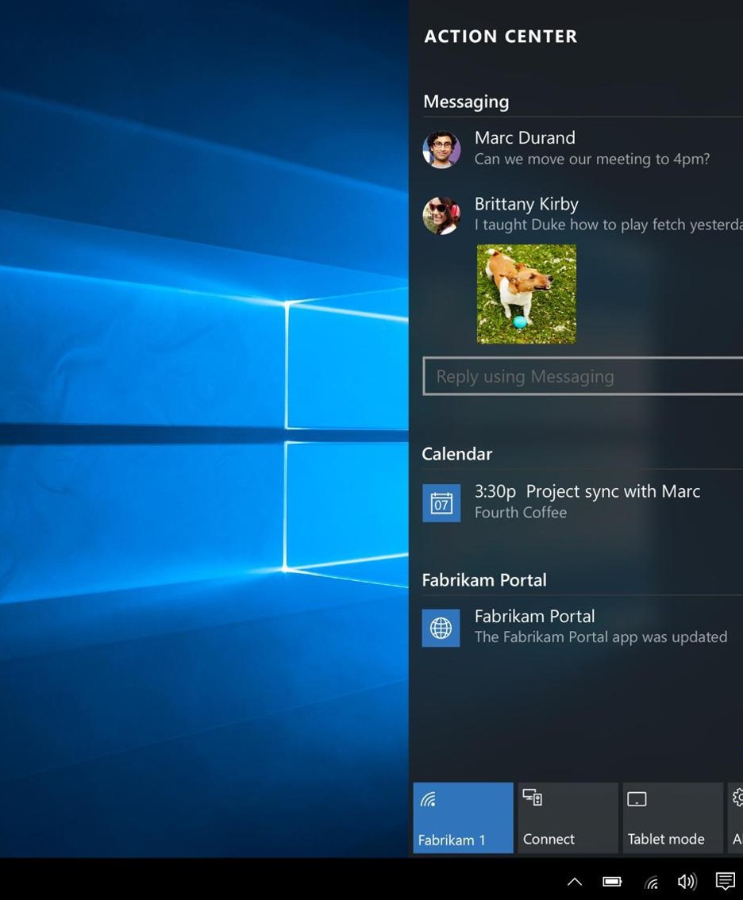The height and width of the screenshot is (900, 743).
Task: Open the dog photo thumbnail
Action: (x=526, y=294)
